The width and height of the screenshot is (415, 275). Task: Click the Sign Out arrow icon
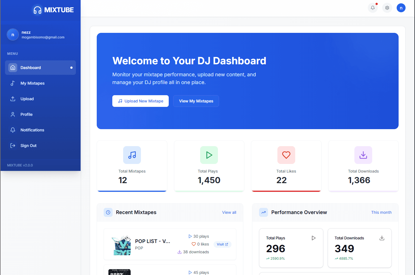tap(13, 145)
